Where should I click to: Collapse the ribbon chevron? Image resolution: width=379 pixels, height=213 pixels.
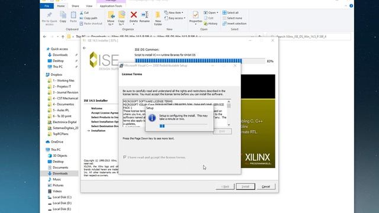pos(346,6)
